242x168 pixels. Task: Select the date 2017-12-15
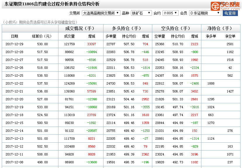click(15, 123)
